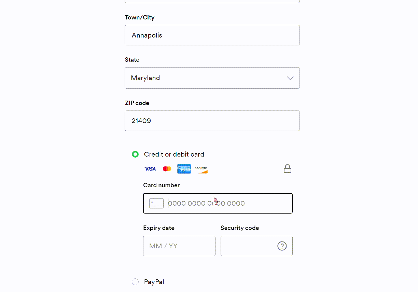
Task: Click the Discover card logo
Action: [x=201, y=169]
